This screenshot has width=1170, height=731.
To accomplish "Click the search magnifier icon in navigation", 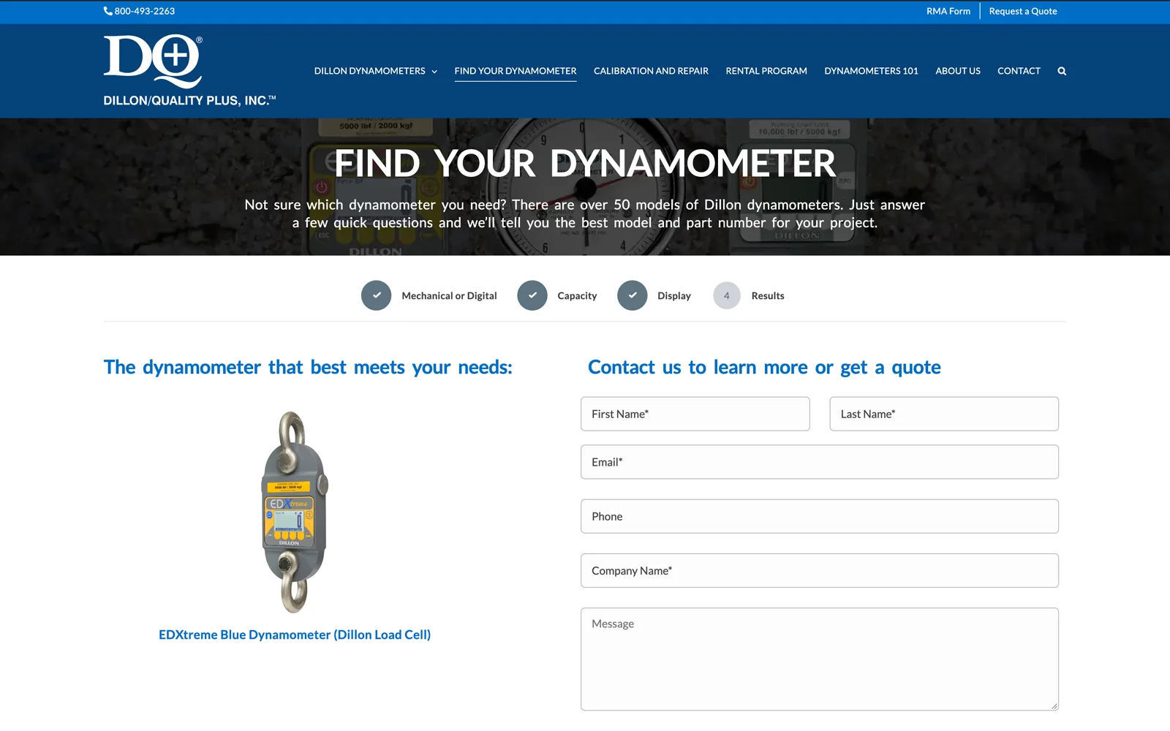I will coord(1062,71).
